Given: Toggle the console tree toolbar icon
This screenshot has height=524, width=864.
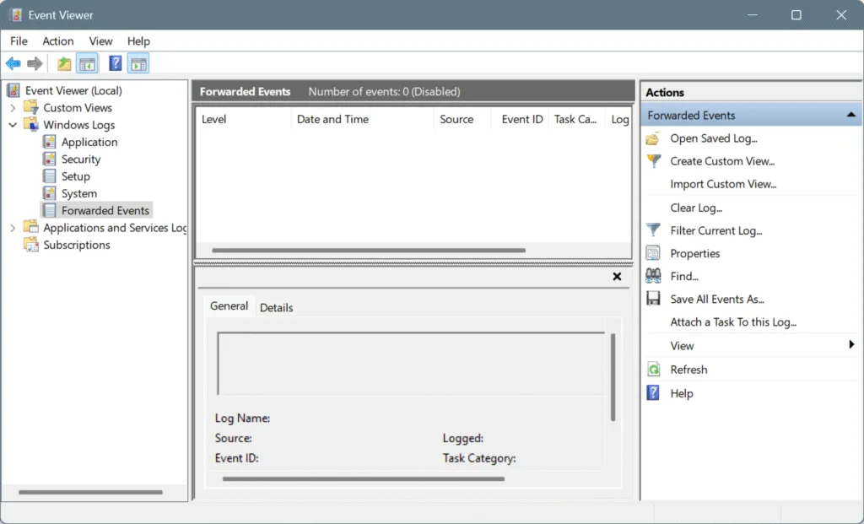Looking at the screenshot, I should click(86, 62).
